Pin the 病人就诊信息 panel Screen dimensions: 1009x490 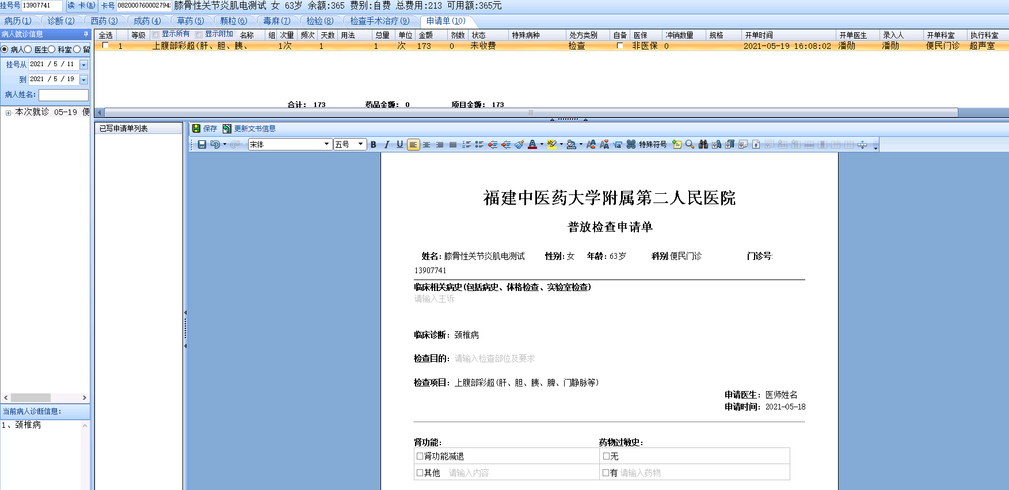86,35
